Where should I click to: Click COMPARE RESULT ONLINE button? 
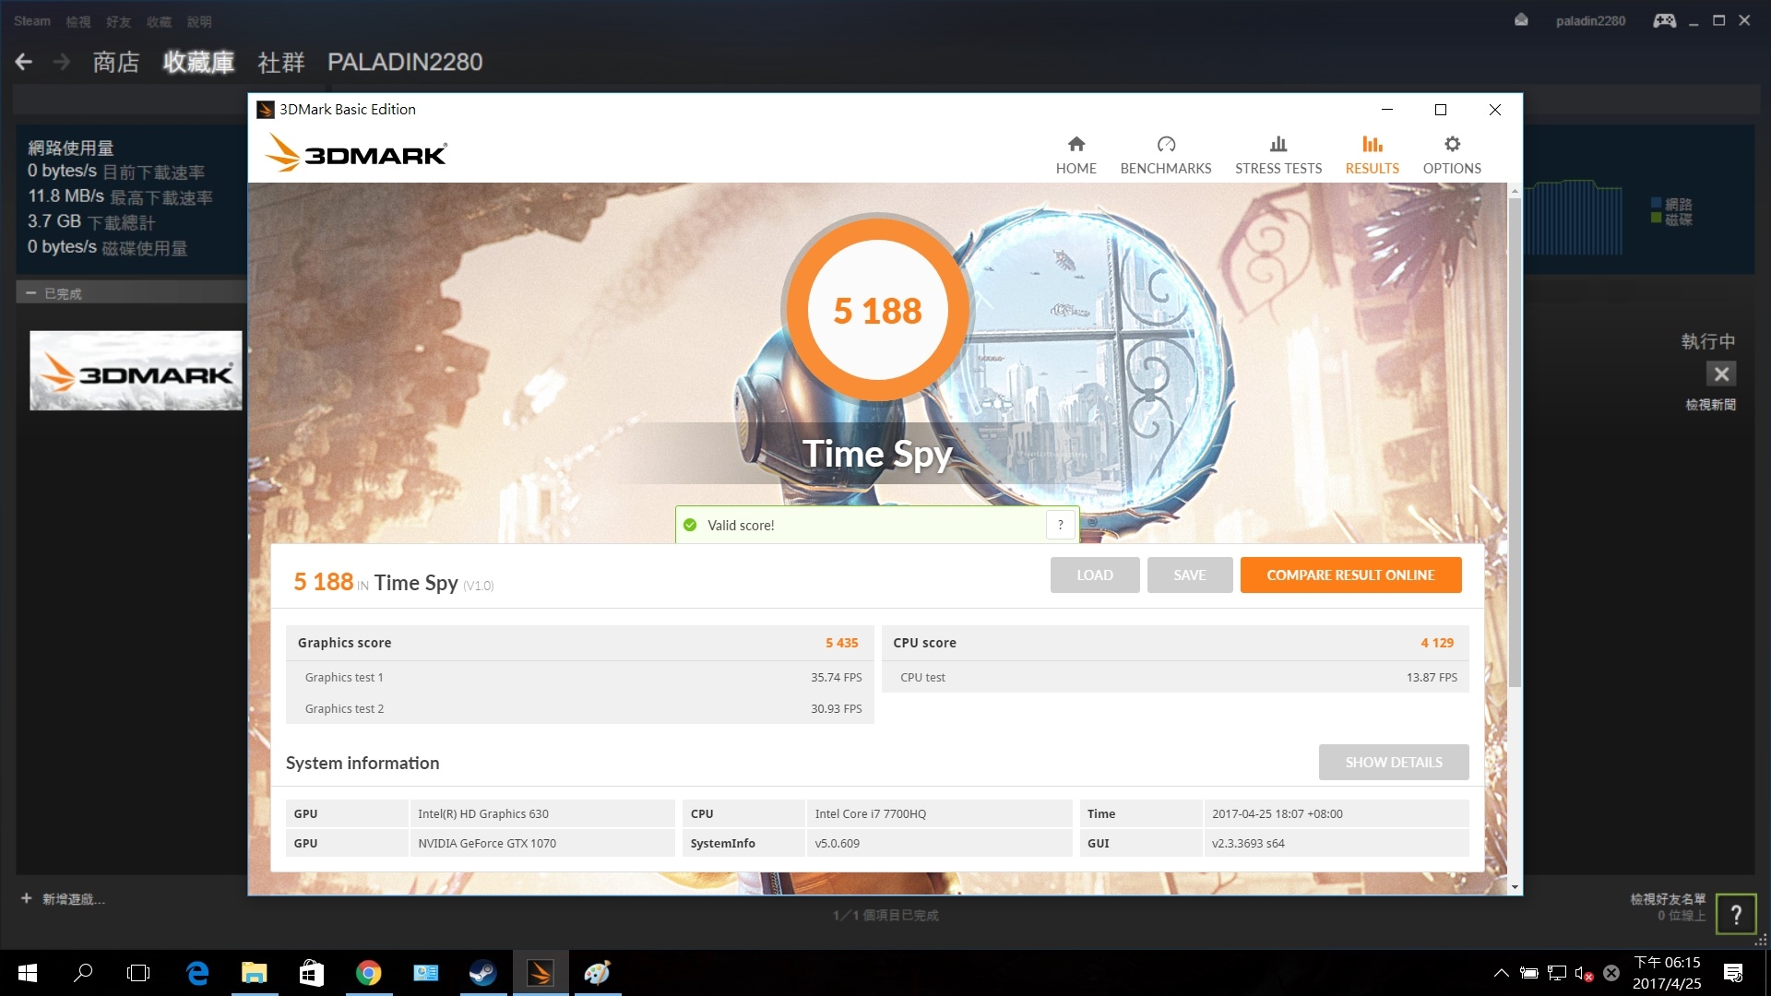pos(1350,575)
